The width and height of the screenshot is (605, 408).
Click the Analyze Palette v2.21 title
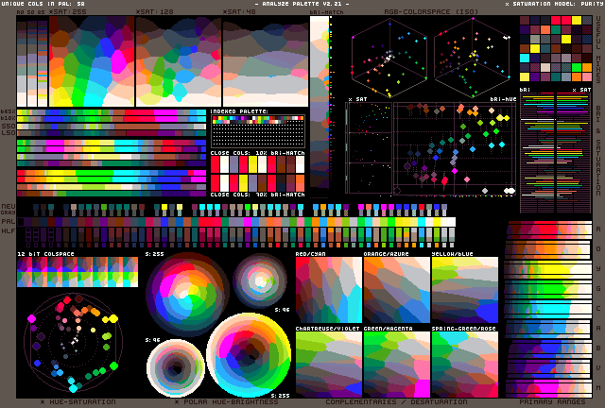click(302, 5)
